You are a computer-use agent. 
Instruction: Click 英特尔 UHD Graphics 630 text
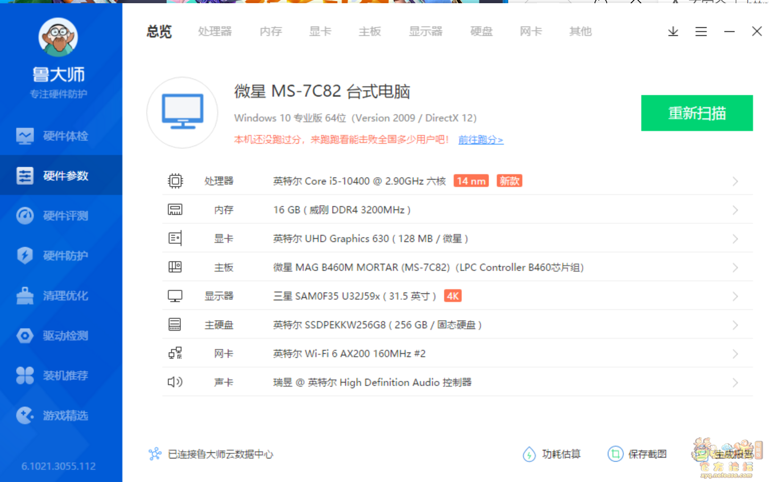370,239
